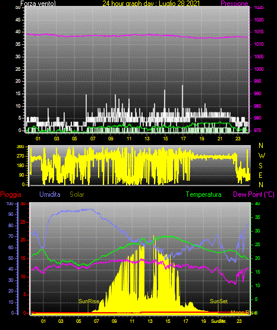
Task: Click the wind speed axis value 45
Action: point(18,20)
